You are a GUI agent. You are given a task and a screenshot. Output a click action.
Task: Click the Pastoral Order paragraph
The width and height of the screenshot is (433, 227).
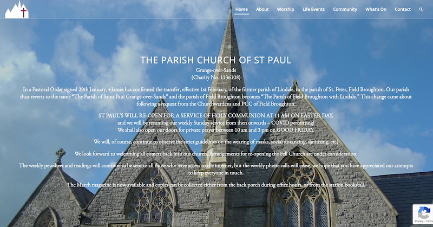216,96
